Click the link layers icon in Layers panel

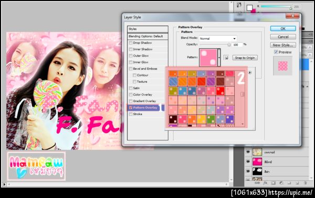(x=257, y=183)
